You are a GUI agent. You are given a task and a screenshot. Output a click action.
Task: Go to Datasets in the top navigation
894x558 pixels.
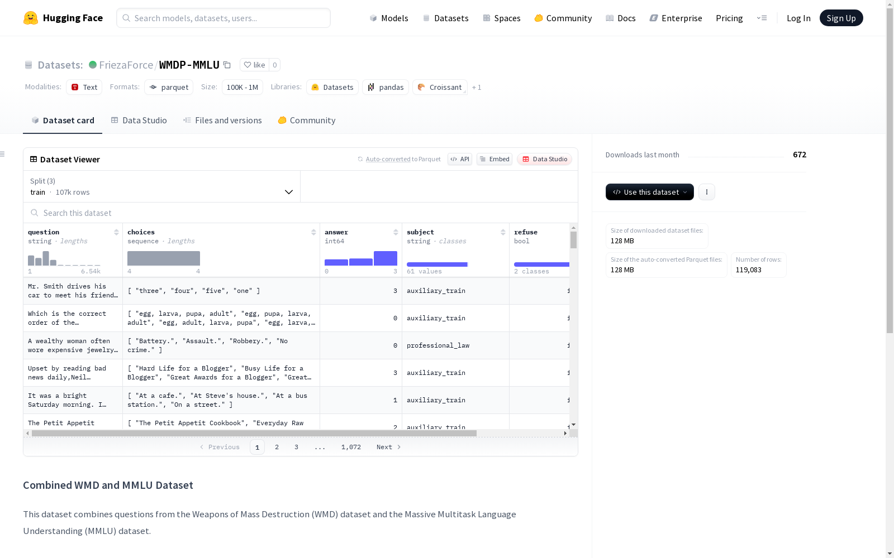point(445,18)
